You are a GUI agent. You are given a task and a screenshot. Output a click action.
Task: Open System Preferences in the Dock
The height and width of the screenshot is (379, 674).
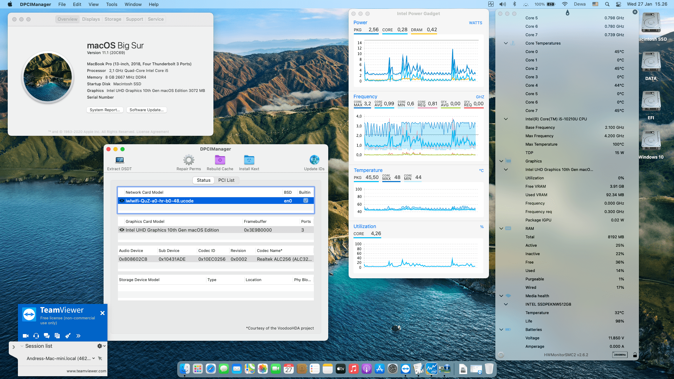[x=392, y=368]
